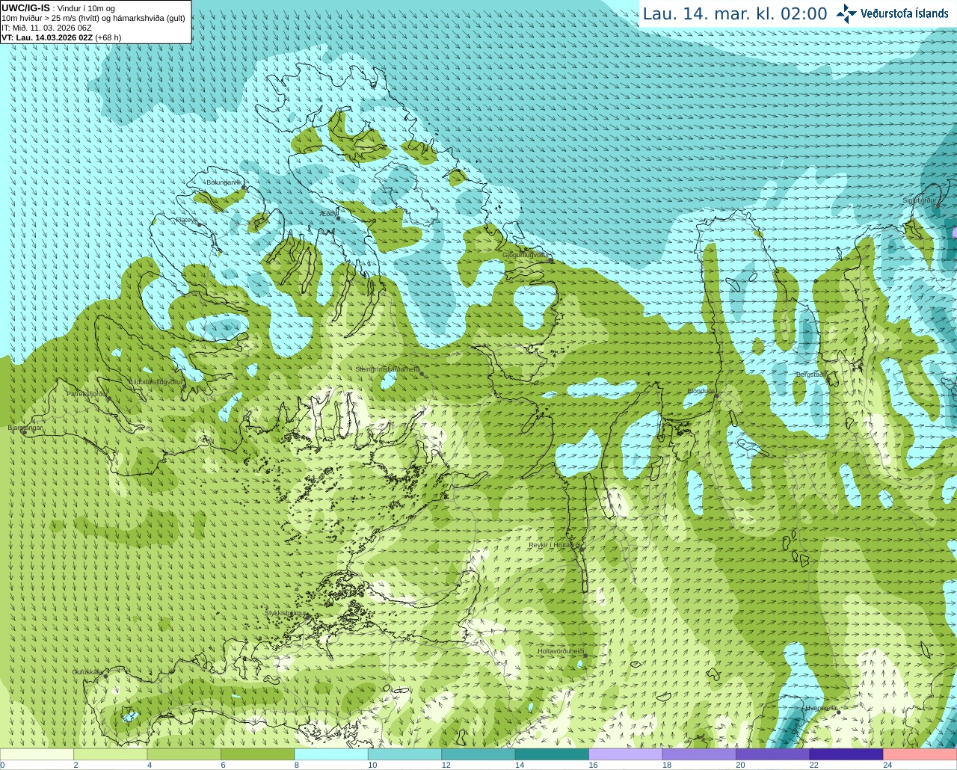957x770 pixels.
Task: Select the 'VT: Lau. 14.03.2026 02Z' line
Action: tap(47, 37)
